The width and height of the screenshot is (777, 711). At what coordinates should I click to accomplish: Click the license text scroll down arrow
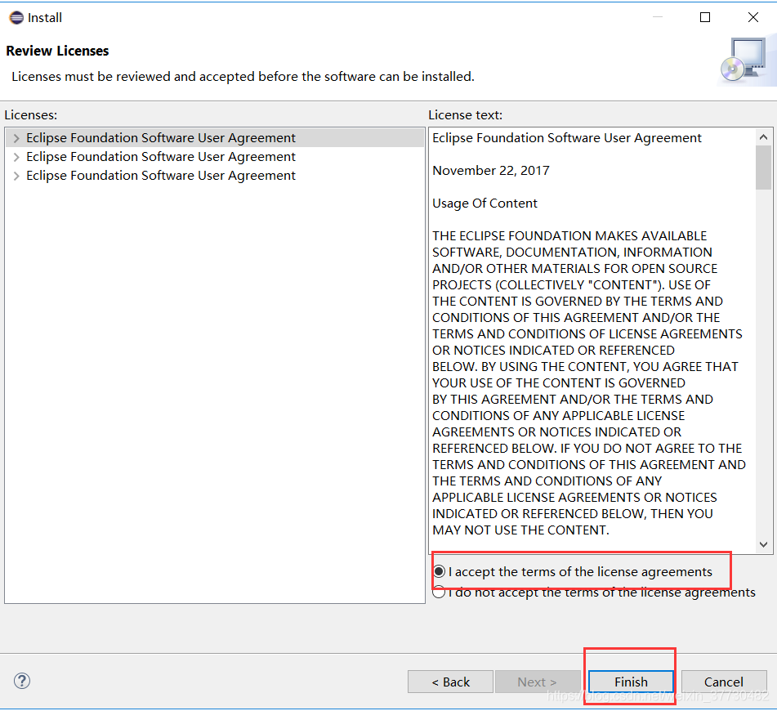tap(764, 544)
